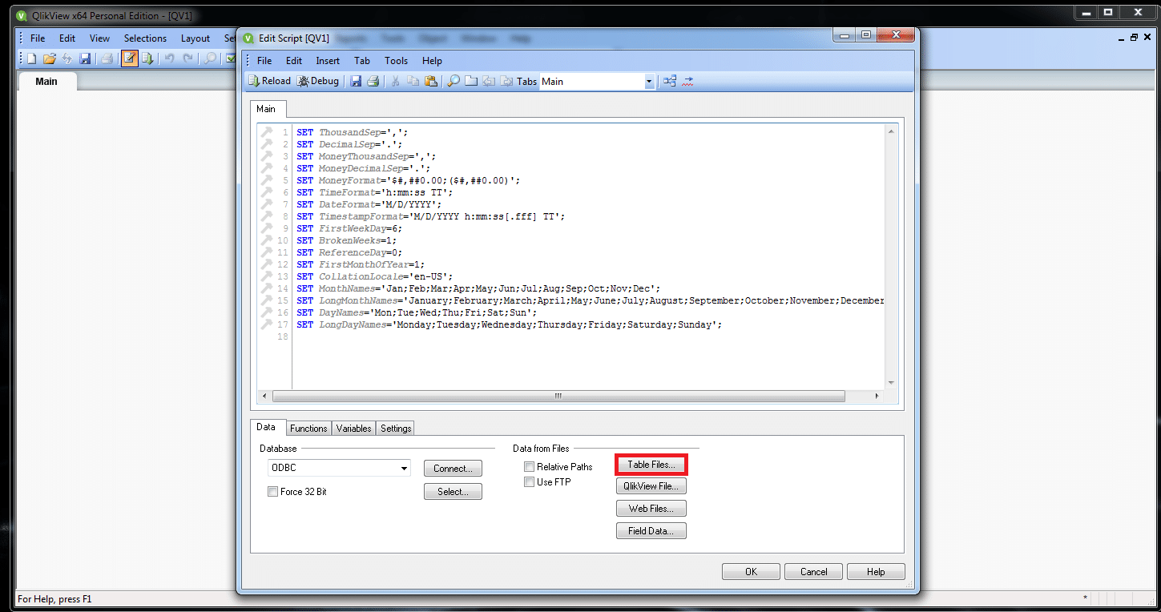
Task: Enable Use FTP checkbox
Action: (x=529, y=481)
